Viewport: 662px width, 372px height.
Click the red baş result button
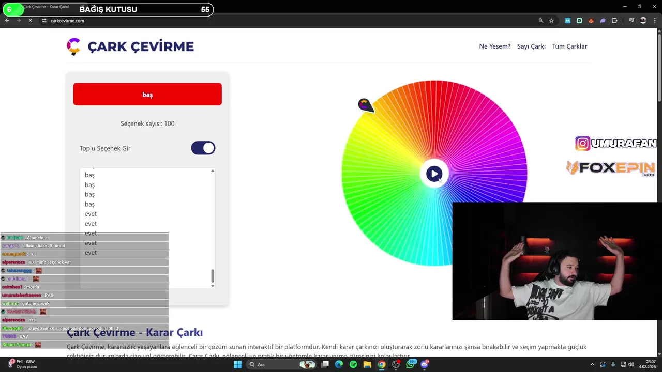[147, 94]
